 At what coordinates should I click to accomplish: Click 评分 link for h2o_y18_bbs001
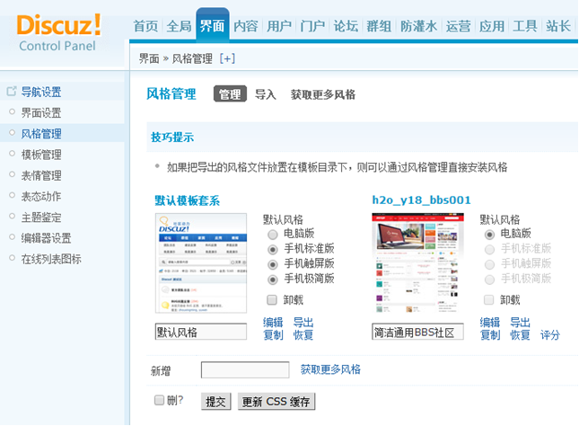[550, 335]
